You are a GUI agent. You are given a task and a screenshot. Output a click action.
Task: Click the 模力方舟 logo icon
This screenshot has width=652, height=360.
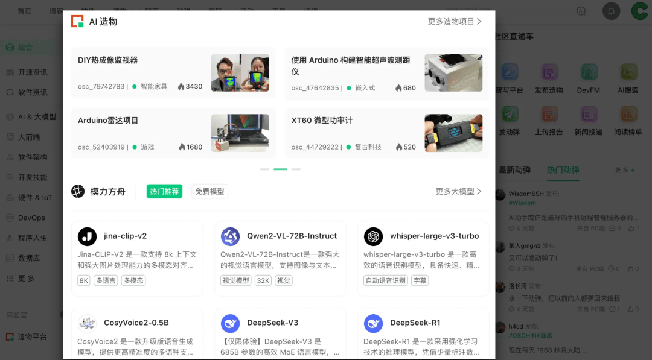click(x=78, y=191)
